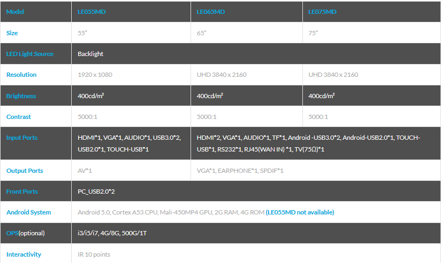This screenshot has width=441, height=263.
Task: Click the 'IR 10 points' value
Action: (94, 254)
